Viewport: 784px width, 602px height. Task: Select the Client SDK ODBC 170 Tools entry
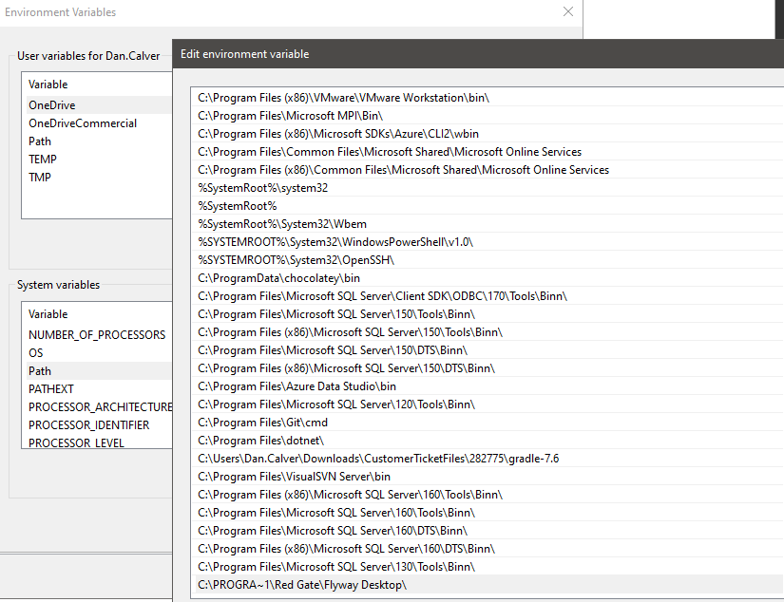coord(487,295)
